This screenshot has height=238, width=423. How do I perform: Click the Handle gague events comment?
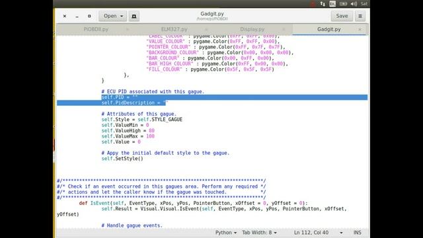click(x=132, y=225)
